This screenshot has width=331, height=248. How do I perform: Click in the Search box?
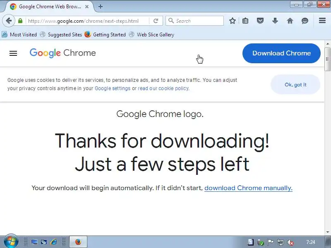[194, 21]
